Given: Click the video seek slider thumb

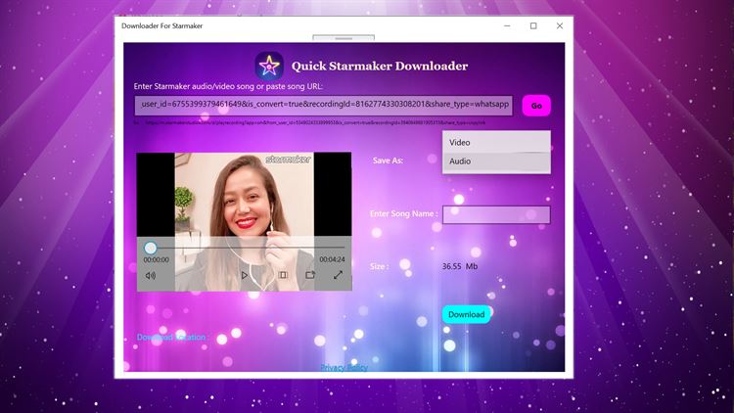Looking at the screenshot, I should pos(151,248).
